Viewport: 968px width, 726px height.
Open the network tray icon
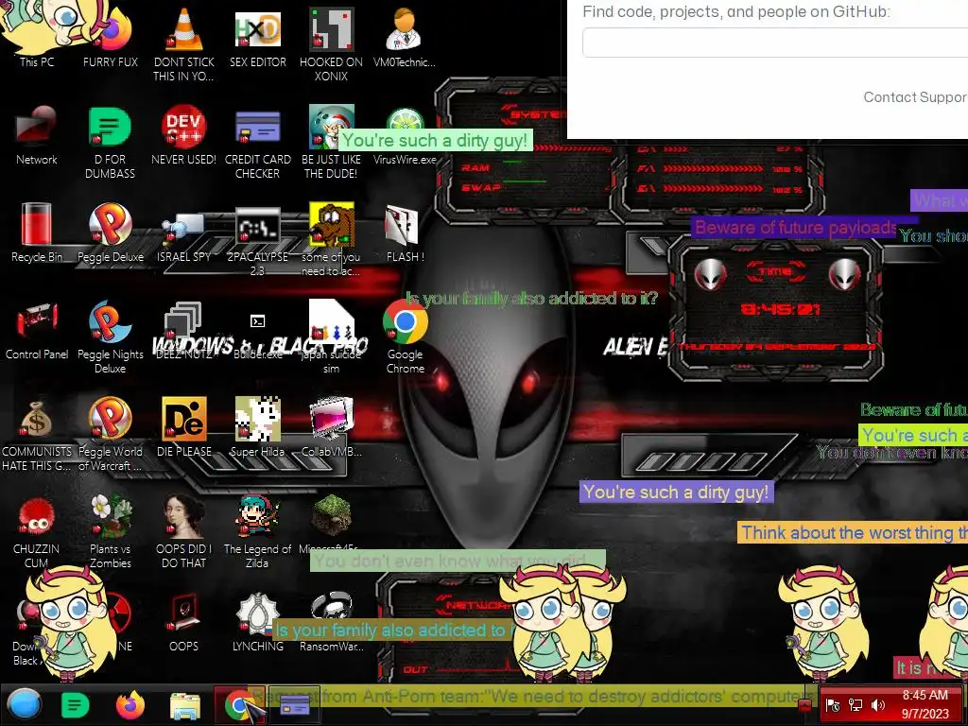[855, 705]
